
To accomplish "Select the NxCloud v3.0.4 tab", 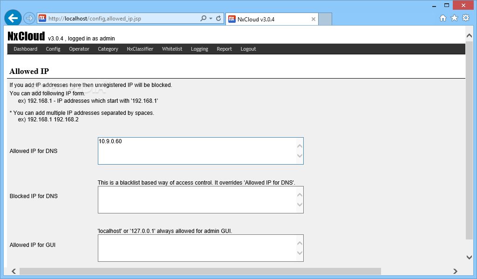I will pyautogui.click(x=272, y=19).
